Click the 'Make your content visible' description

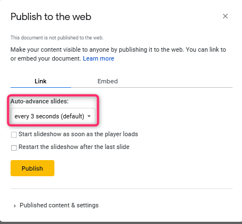coord(118,54)
